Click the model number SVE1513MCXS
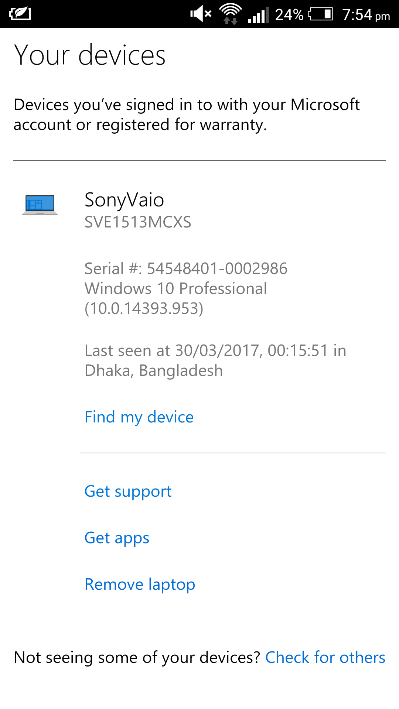This screenshot has width=399, height=709. (x=138, y=222)
